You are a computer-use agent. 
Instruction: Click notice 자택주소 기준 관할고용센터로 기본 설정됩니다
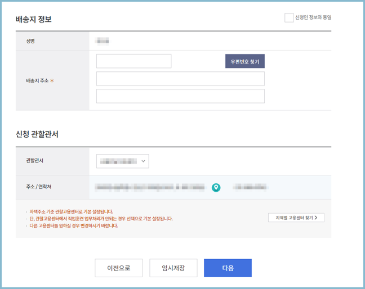[x=71, y=211]
